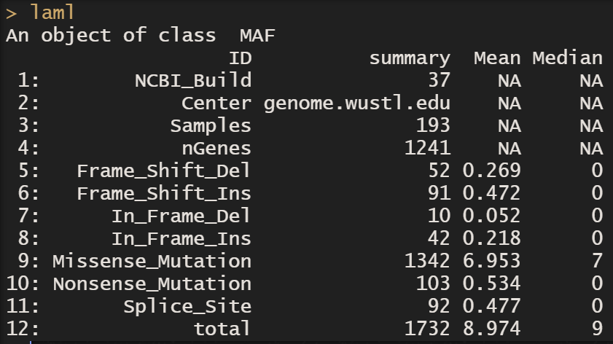Click the 'Splice_Site' row label
This screenshot has height=344, width=613.
[x=187, y=306]
